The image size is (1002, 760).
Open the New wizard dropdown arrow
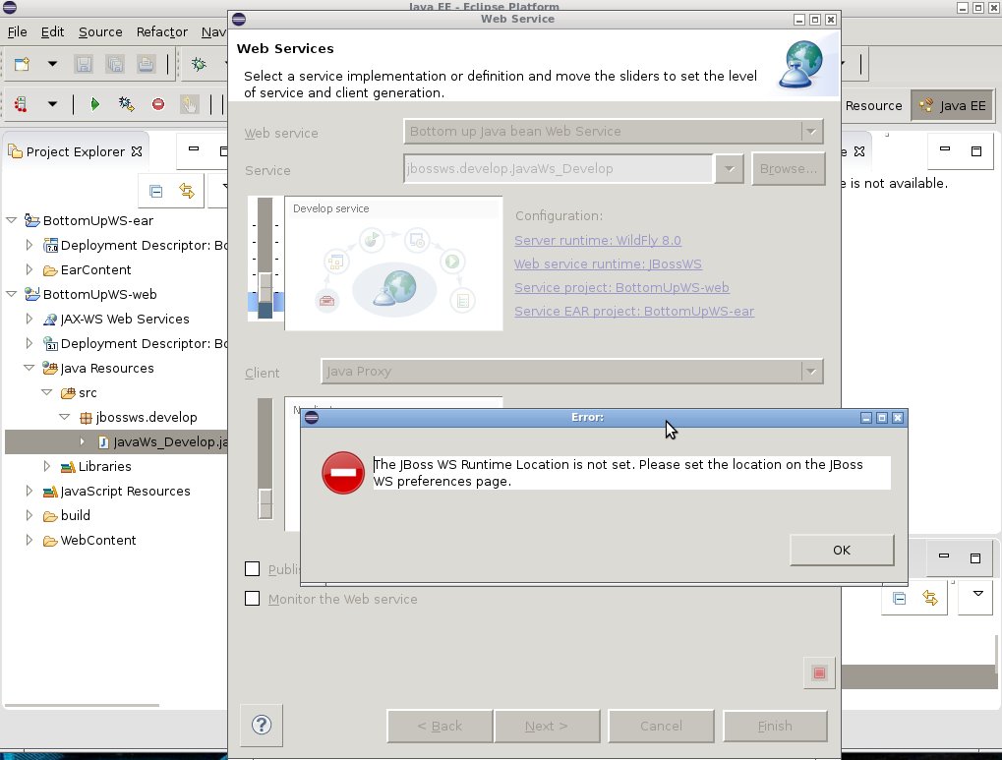pos(52,64)
